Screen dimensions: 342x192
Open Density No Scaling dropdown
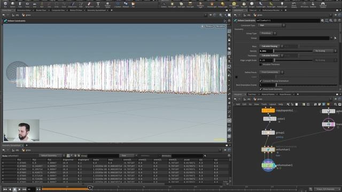tap(325, 51)
